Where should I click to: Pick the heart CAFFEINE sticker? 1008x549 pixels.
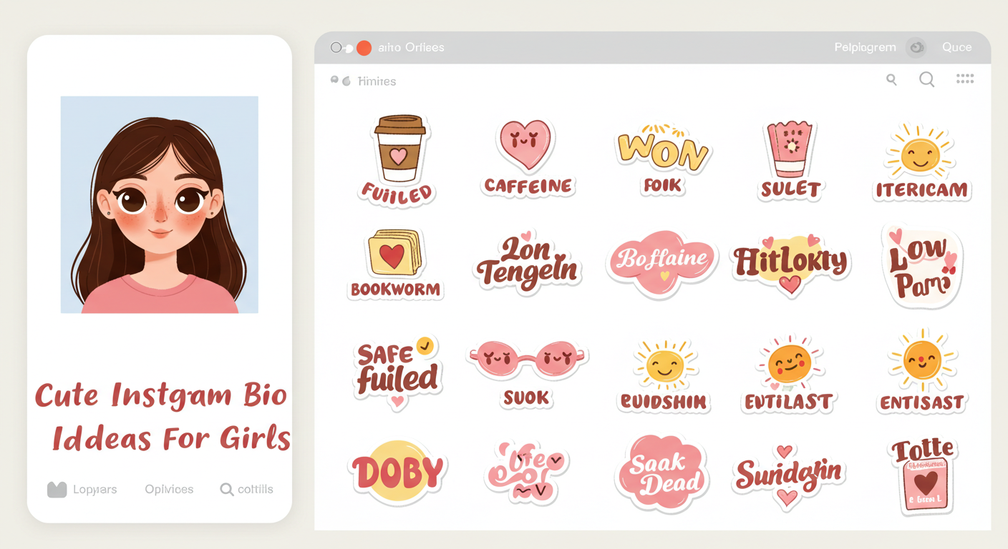pyautogui.click(x=527, y=158)
